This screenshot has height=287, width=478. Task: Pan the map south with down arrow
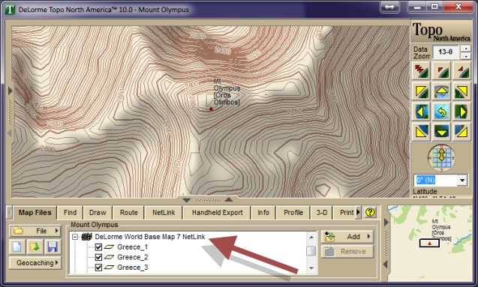(441, 132)
